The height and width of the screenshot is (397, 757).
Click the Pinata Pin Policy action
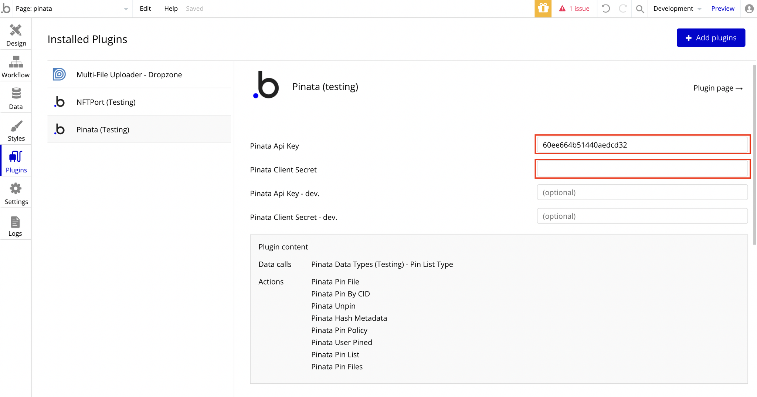click(339, 330)
